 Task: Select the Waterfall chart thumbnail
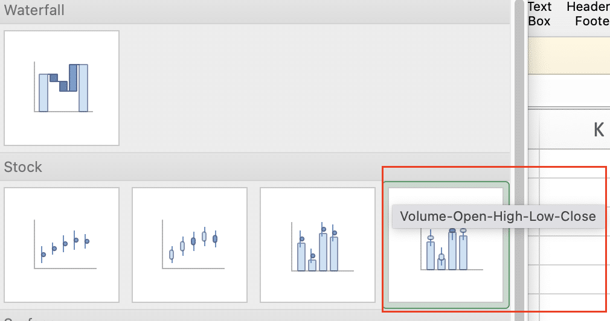pos(62,88)
